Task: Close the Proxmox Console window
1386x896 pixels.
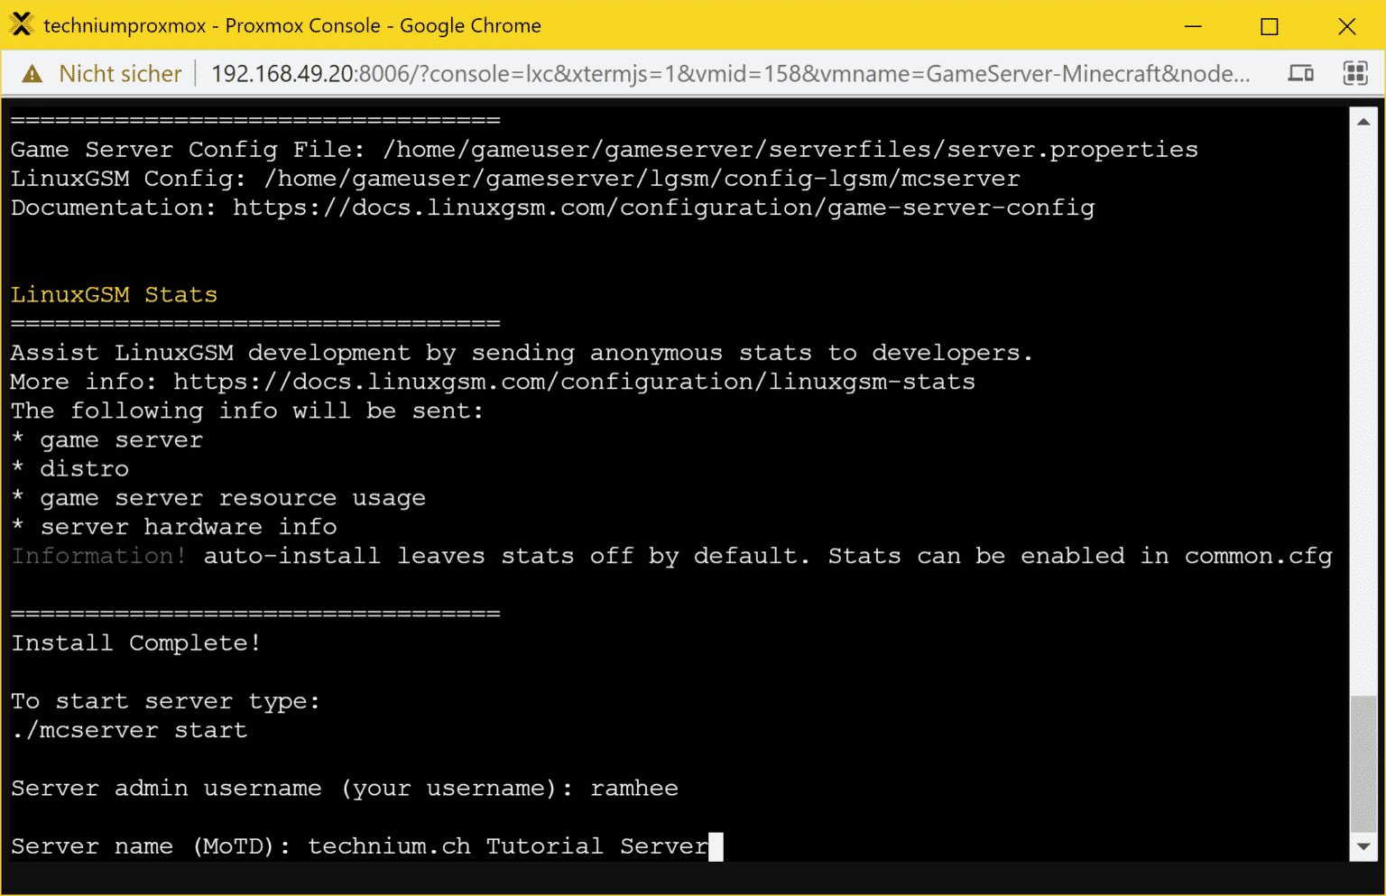Action: (x=1346, y=26)
